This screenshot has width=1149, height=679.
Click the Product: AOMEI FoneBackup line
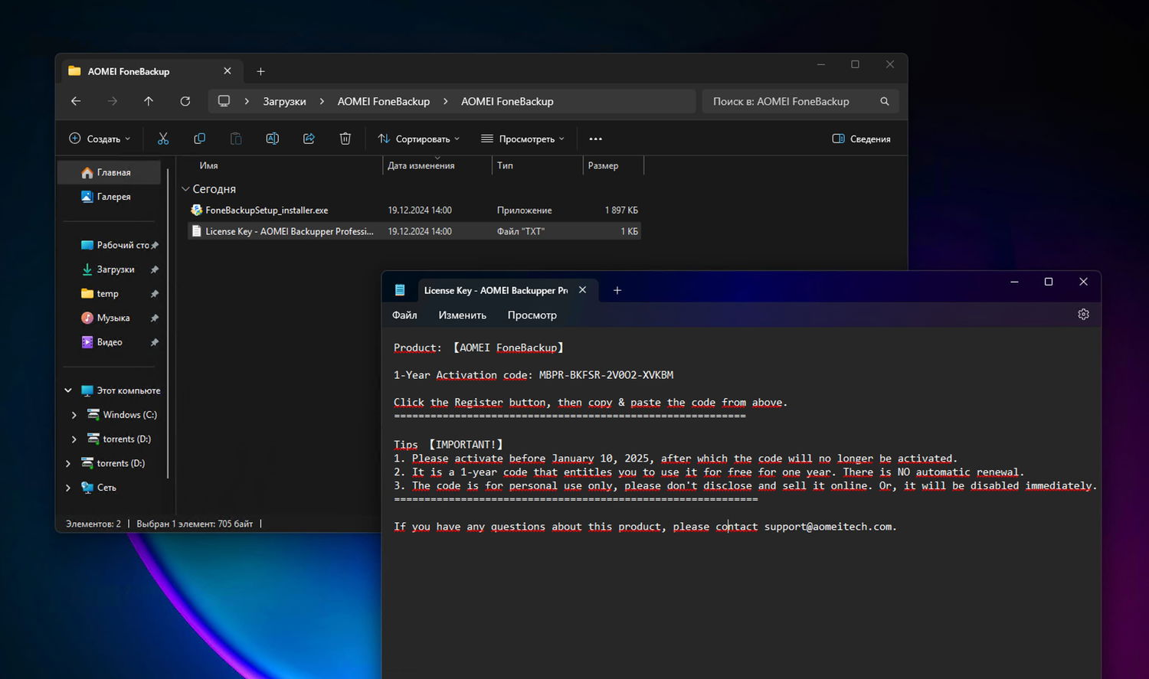tap(479, 348)
